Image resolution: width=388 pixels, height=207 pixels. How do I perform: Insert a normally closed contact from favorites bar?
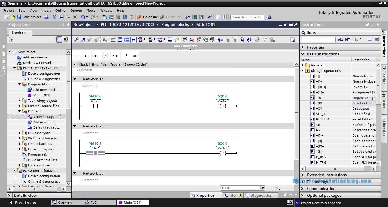point(87,56)
